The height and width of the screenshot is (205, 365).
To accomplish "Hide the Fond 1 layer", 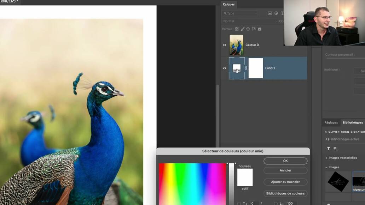I will (x=224, y=68).
